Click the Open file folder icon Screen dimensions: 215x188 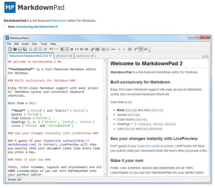click(x=15, y=49)
